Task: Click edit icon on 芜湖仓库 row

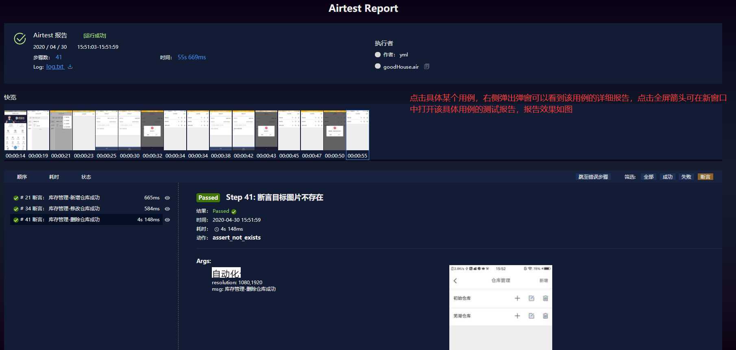Action: tap(531, 316)
